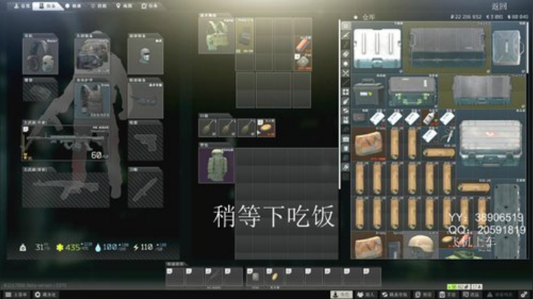Select the white-lidded case in the stash
Screen dimensions: 533x299
(x=377, y=48)
